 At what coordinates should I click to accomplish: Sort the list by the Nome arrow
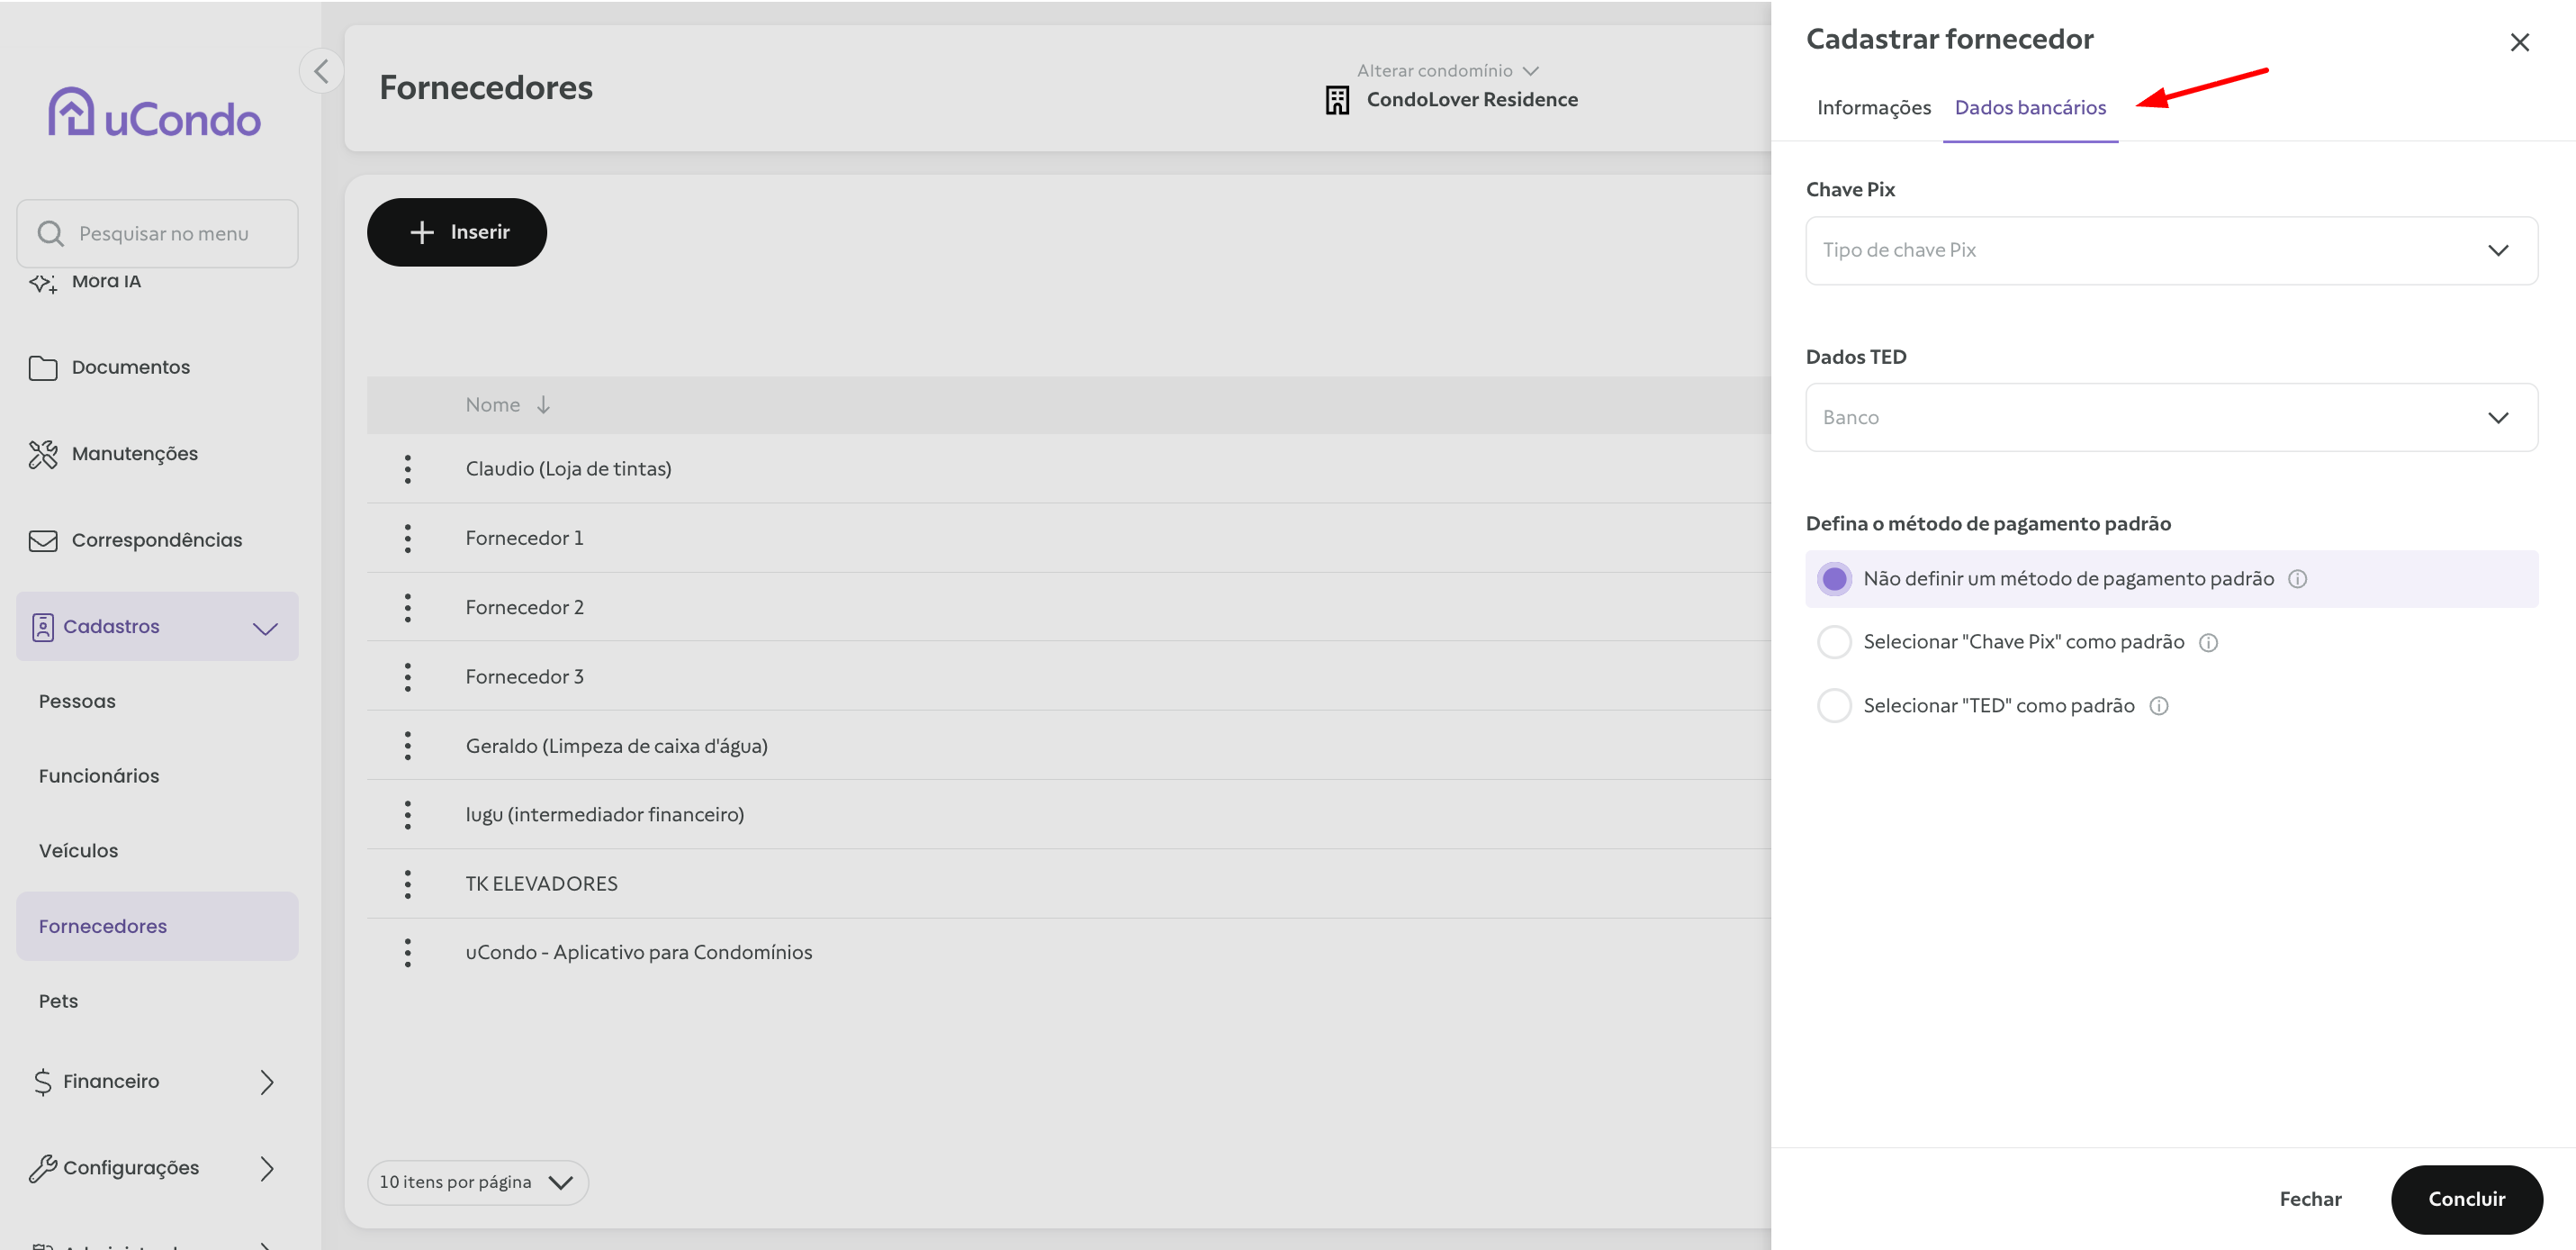tap(543, 404)
